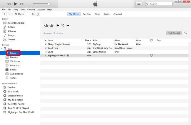
Task: Switch to the For You tab
Action: point(87,14)
